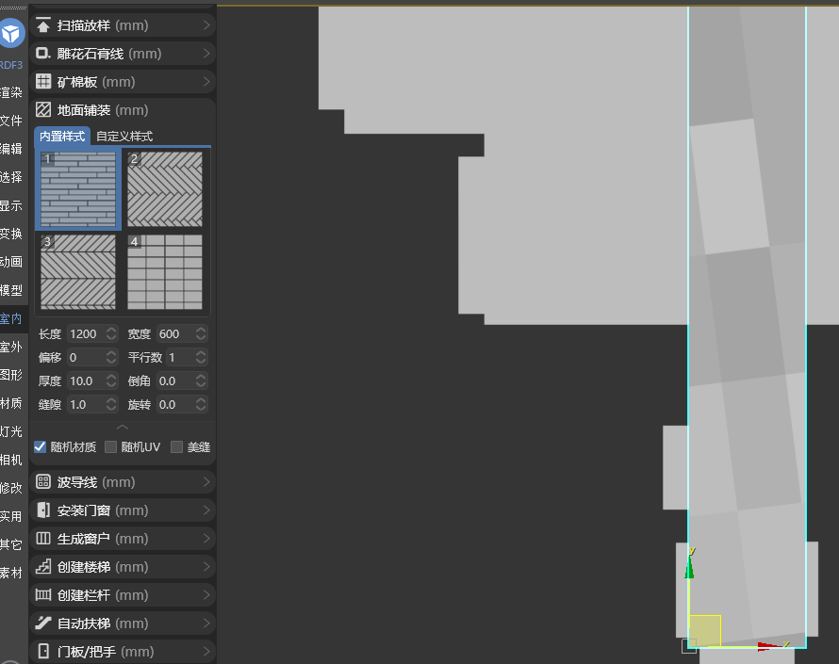Click the 门板/把手 door panel icon

[42, 652]
